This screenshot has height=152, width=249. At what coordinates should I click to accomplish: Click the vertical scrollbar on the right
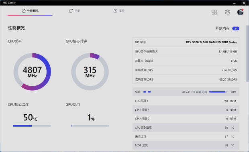247,54
